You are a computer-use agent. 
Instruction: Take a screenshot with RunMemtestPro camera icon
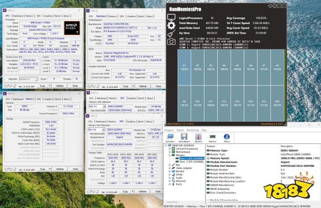tap(171, 42)
